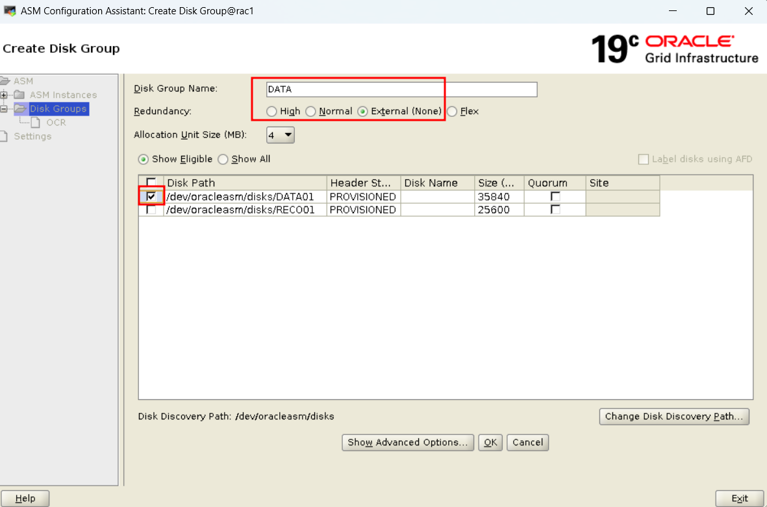Click Change Disk Discovery Path button
The width and height of the screenshot is (767, 507).
point(674,417)
